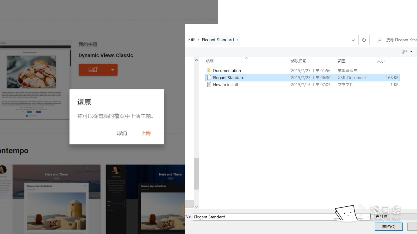The width and height of the screenshot is (417, 234).
Task: Click the Dynamic Views Classic title text
Action: coord(106,55)
